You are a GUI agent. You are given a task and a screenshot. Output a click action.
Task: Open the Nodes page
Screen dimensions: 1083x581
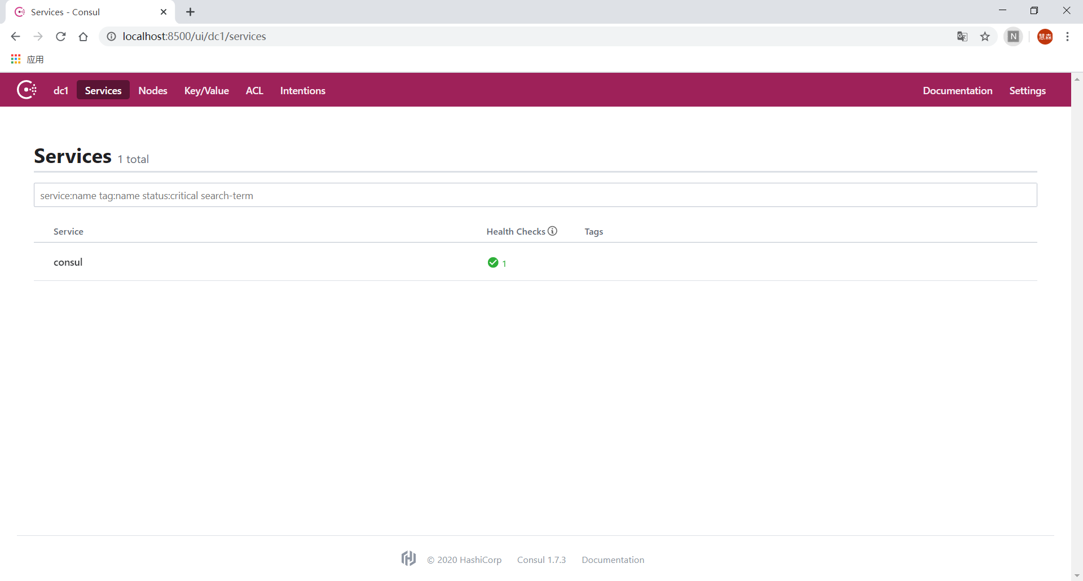coord(153,90)
